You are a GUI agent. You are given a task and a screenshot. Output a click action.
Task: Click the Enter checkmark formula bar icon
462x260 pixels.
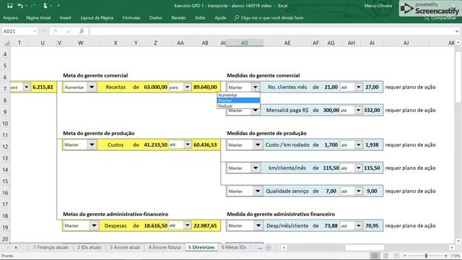69,31
